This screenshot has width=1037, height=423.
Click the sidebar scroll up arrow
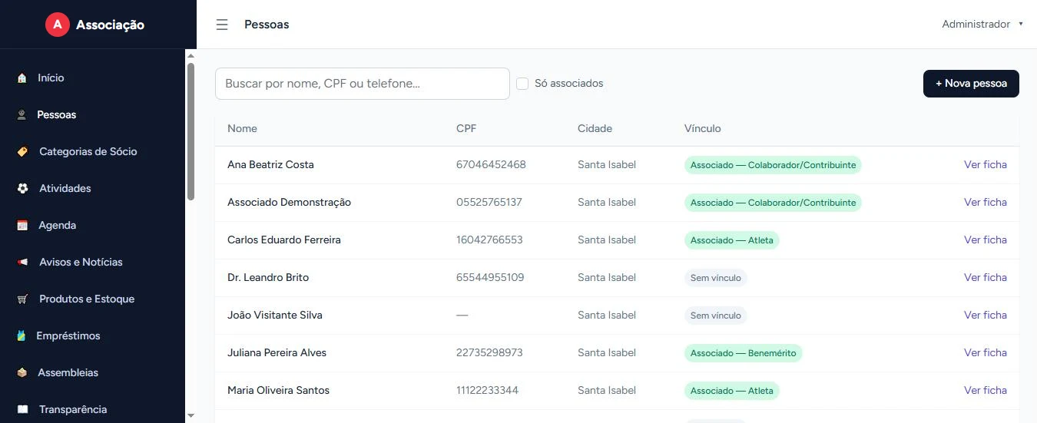point(191,55)
